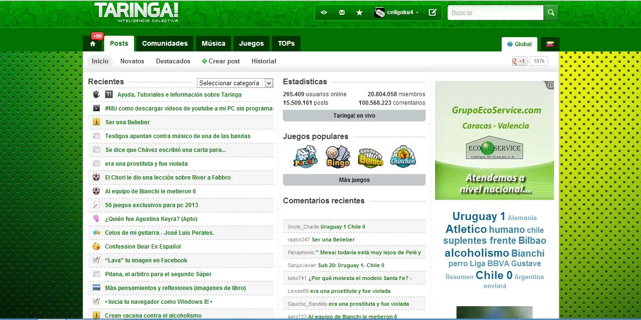
Task: Open post 'Pitana, el arbitro para el segundo Súper'
Action: pyautogui.click(x=158, y=274)
